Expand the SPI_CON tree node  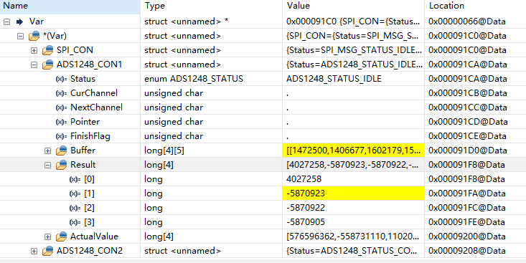coord(34,50)
